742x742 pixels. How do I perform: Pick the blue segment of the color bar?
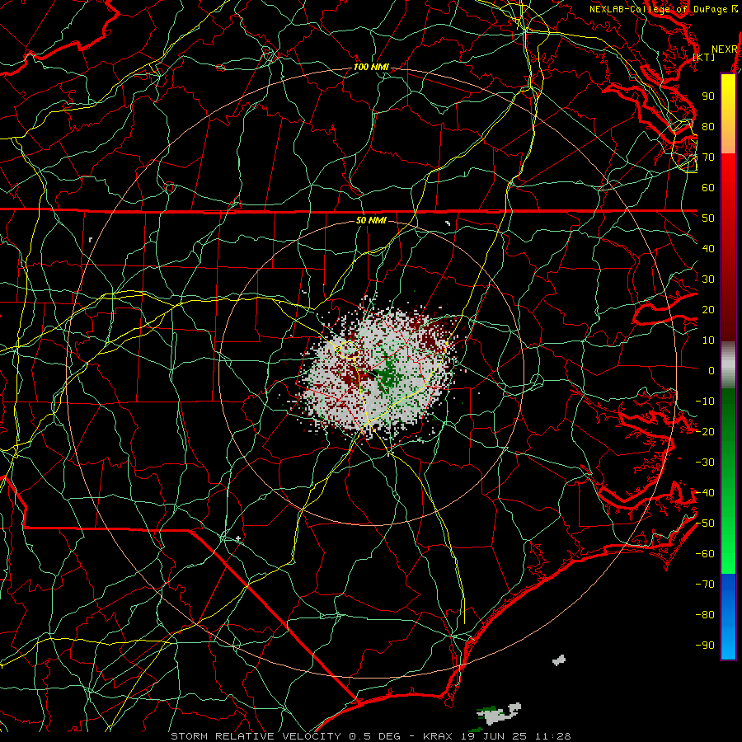pyautogui.click(x=728, y=616)
